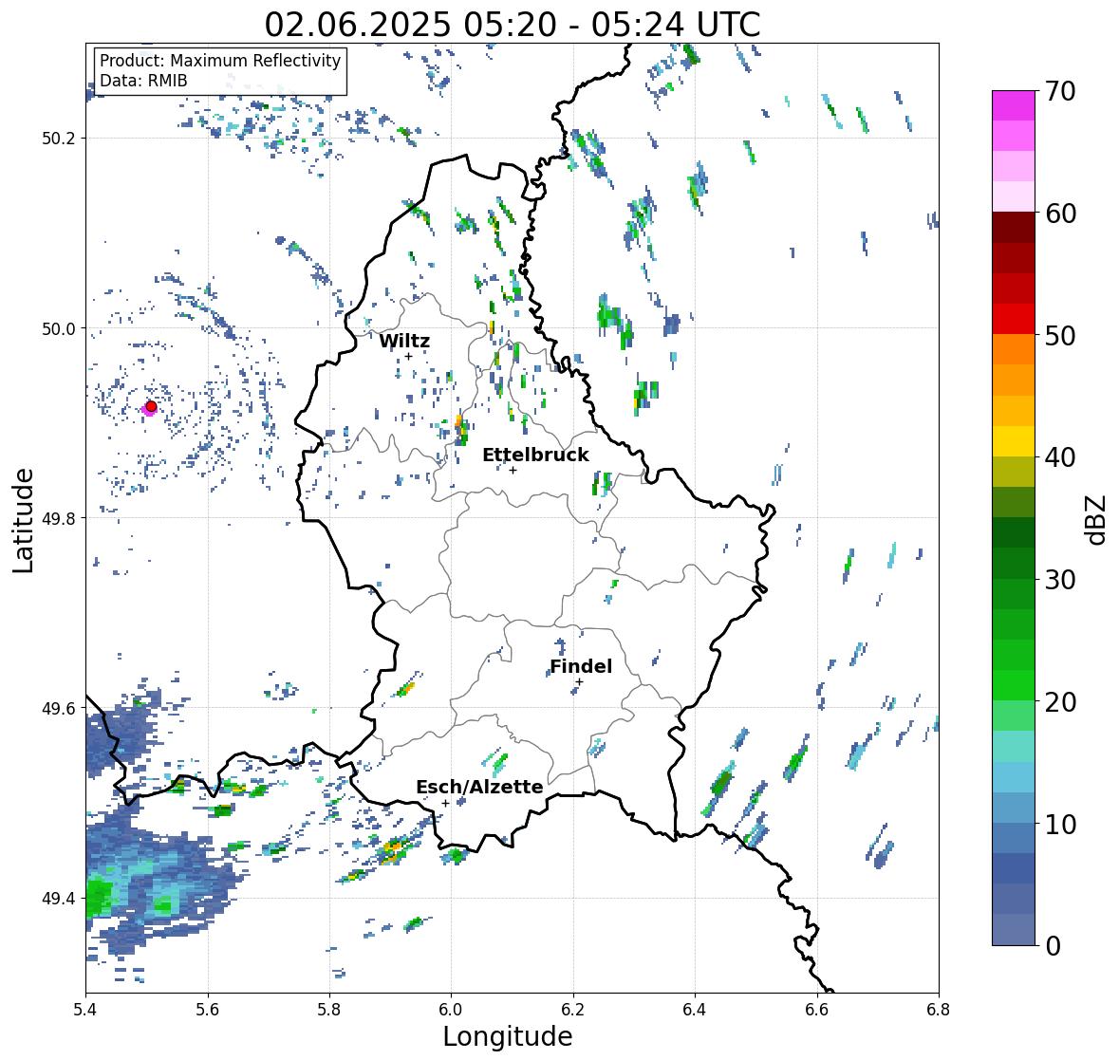Select the Ettelbruck city label
The image size is (1119, 1060).
point(535,455)
